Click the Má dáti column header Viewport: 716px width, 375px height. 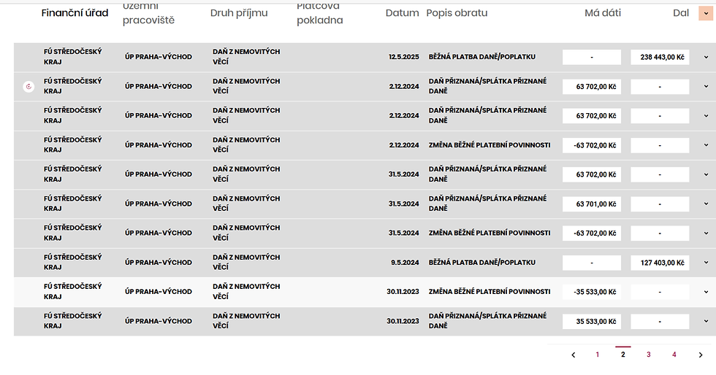point(602,13)
